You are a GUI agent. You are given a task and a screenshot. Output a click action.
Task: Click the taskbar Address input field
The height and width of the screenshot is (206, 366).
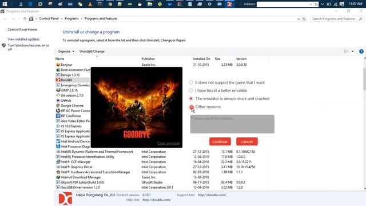[x=283, y=4]
